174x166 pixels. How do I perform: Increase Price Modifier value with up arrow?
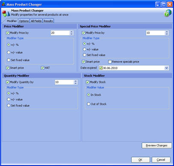point(71,32)
